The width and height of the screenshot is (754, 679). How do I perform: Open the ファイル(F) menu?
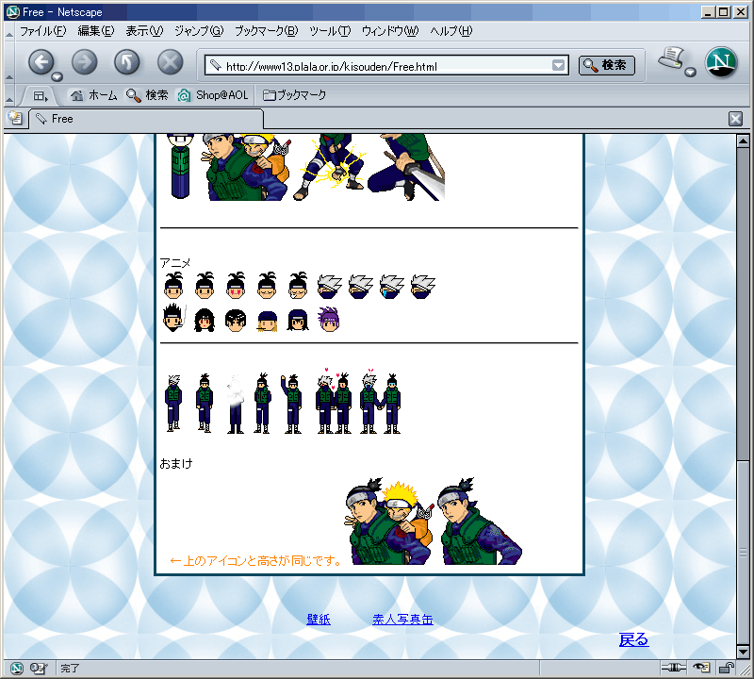point(42,31)
